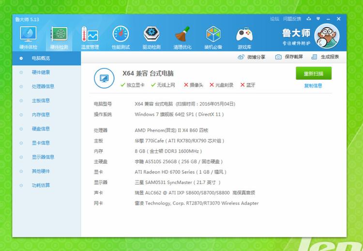Click the ATI Radeon HD 6700 Series value
Image resolution: width=363 pixels, height=251 pixels.
(x=181, y=172)
